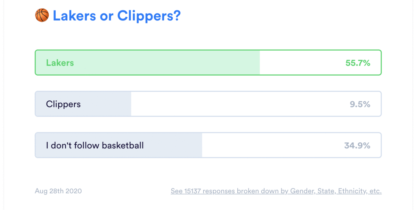Open the "See 15137 responses" breakdown link
The width and height of the screenshot is (417, 210).
coord(276,191)
